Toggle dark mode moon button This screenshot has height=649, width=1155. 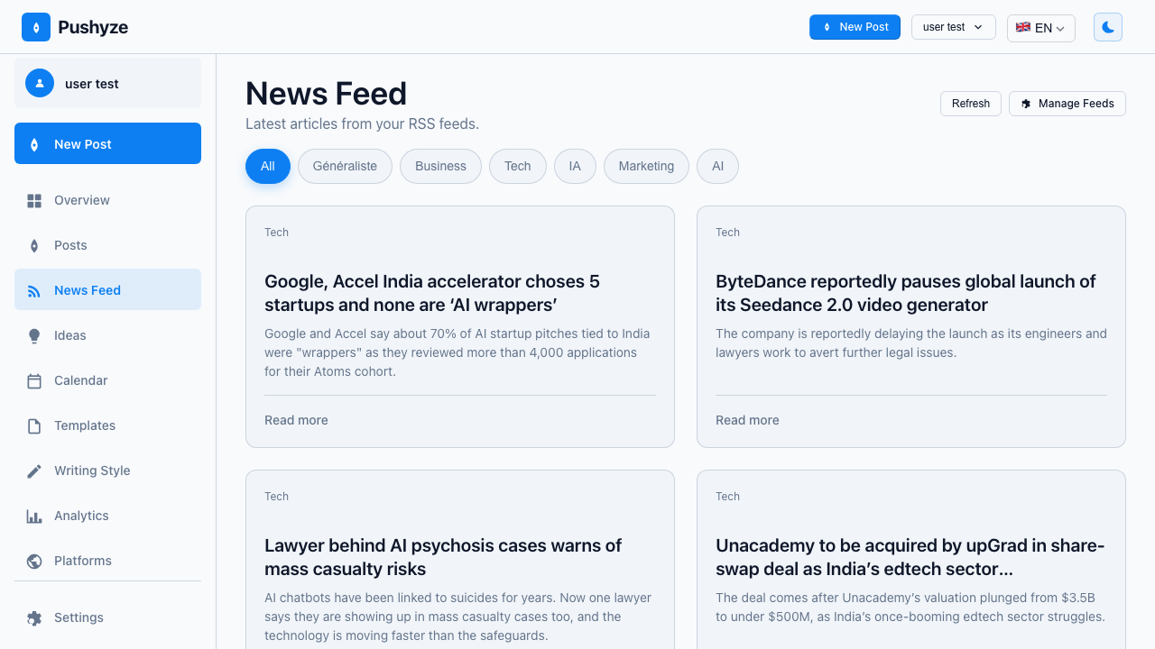pos(1108,27)
